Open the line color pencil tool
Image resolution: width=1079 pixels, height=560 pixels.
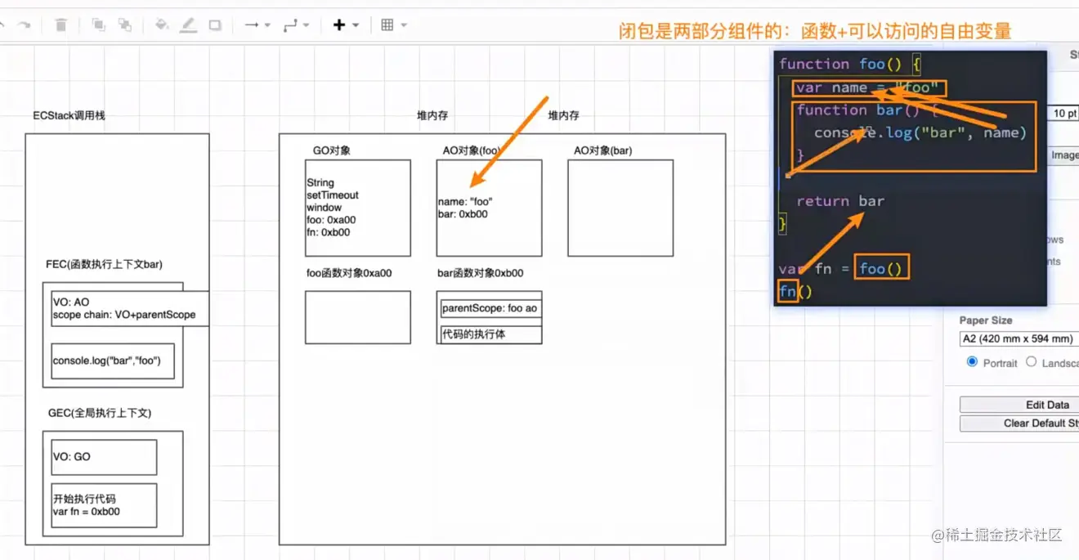pyautogui.click(x=188, y=25)
